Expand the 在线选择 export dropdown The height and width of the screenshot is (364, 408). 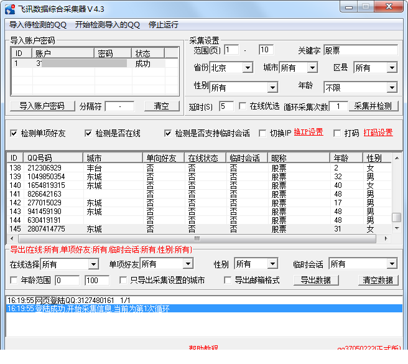tap(93, 264)
